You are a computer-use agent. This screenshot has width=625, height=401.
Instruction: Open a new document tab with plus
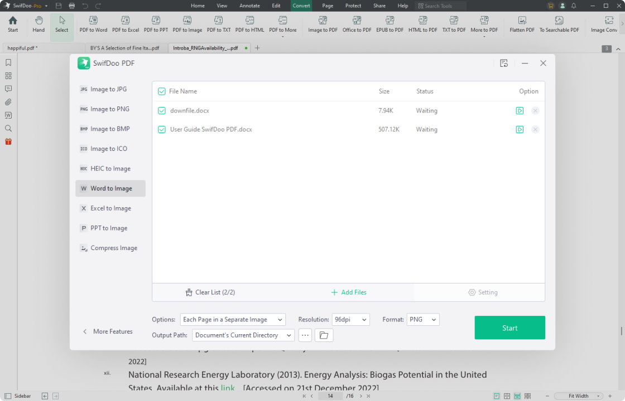click(x=257, y=48)
